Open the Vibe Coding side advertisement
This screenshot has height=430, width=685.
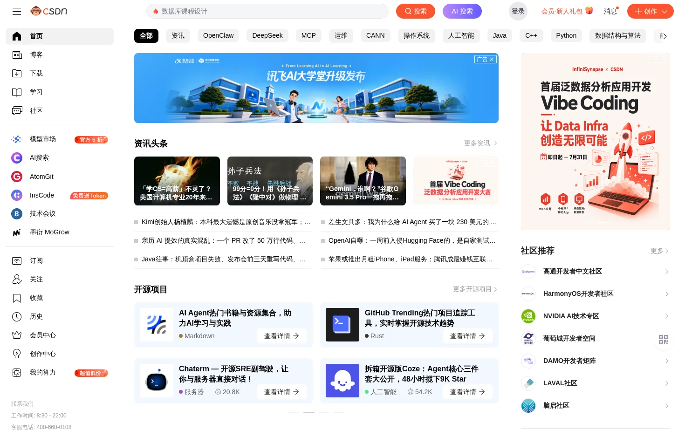click(596, 142)
